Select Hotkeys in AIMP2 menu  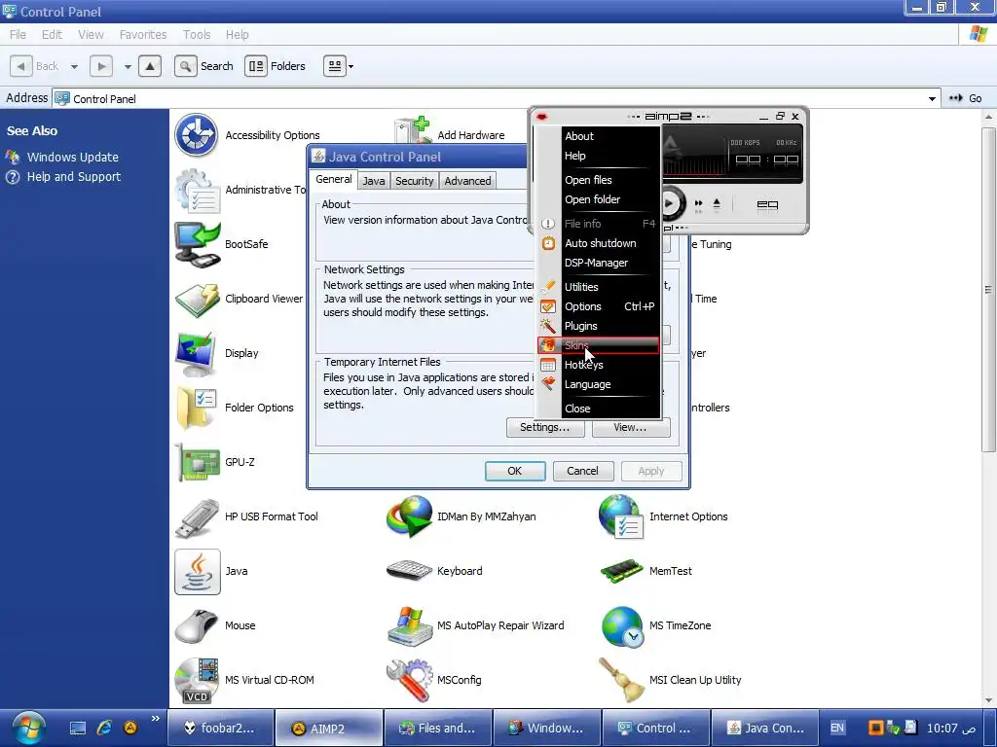click(600, 366)
